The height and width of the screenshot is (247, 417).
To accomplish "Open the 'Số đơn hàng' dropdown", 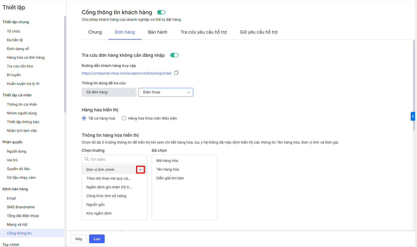I will (x=109, y=92).
